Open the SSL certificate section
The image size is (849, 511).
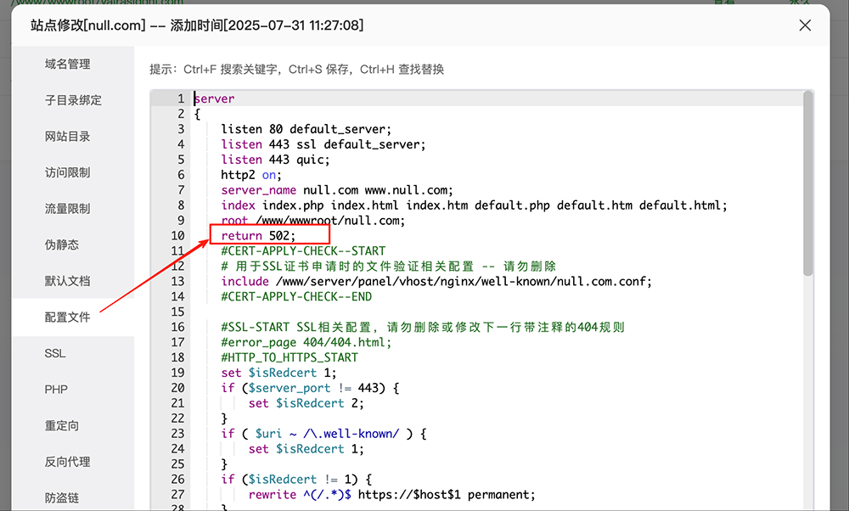(x=54, y=352)
